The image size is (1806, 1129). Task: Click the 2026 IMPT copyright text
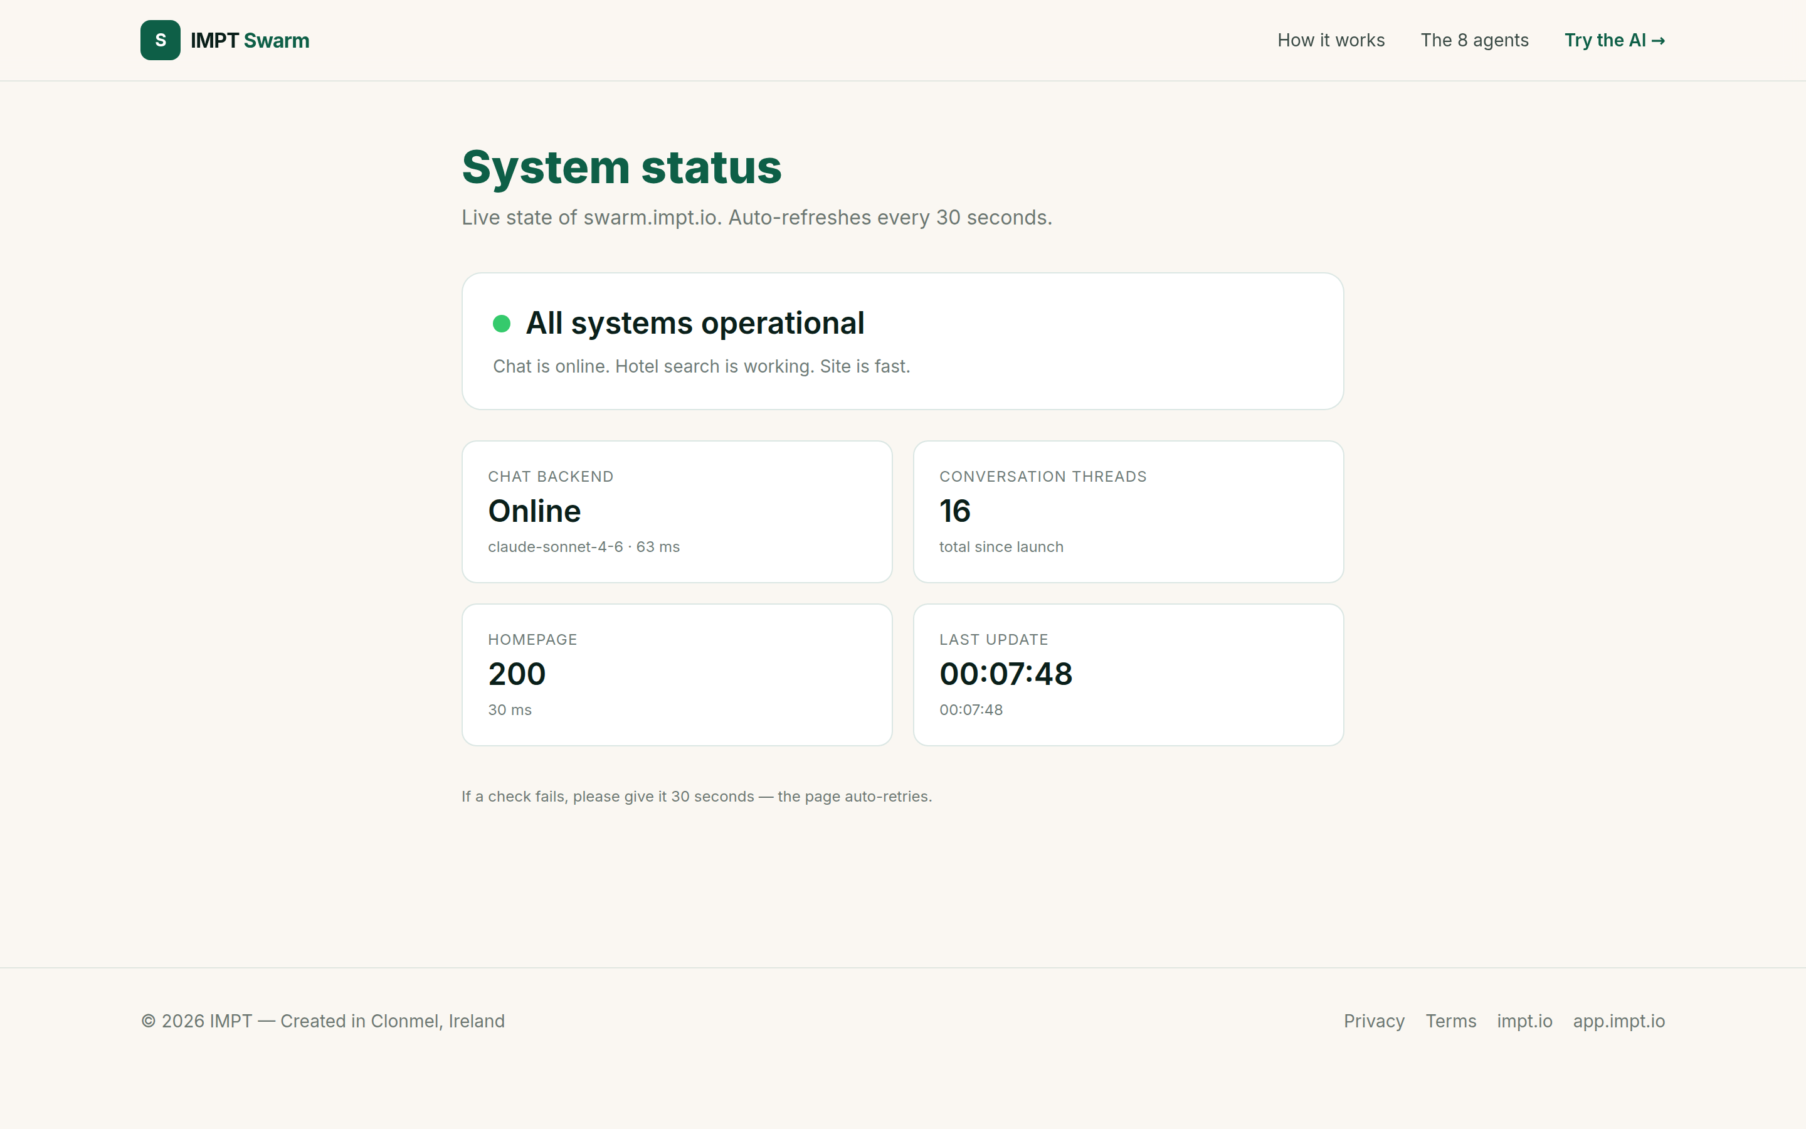pyautogui.click(x=322, y=1020)
